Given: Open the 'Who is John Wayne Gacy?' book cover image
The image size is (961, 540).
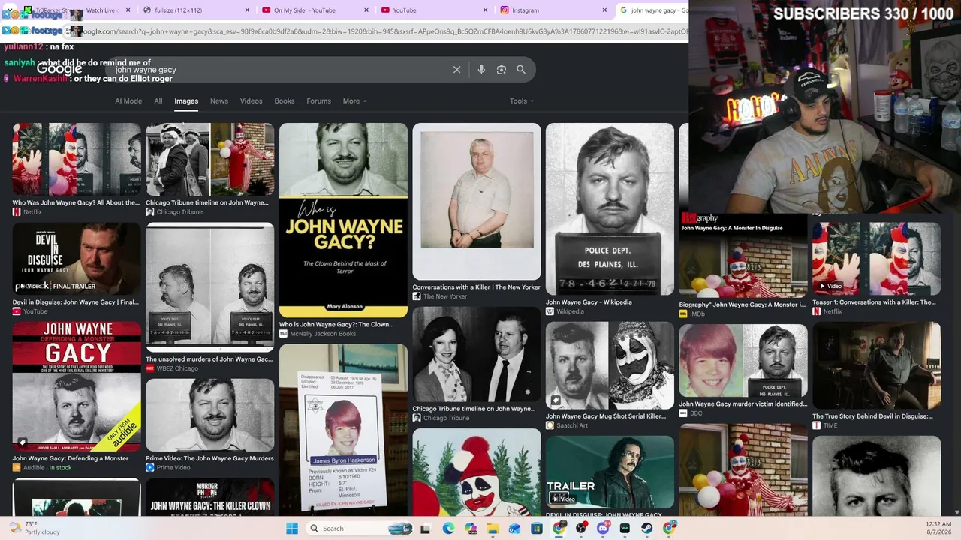Looking at the screenshot, I should 343,220.
